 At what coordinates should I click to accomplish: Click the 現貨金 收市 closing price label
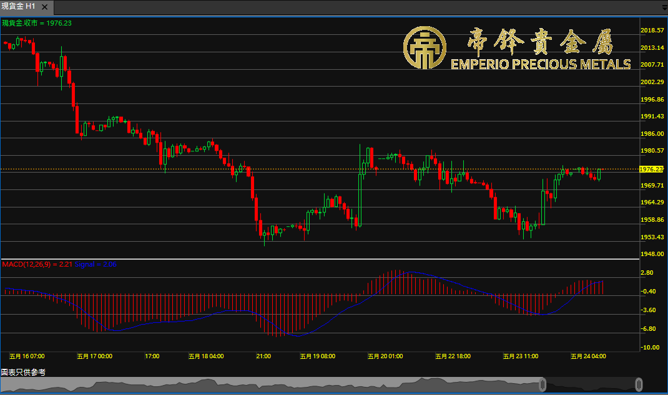[x=37, y=23]
